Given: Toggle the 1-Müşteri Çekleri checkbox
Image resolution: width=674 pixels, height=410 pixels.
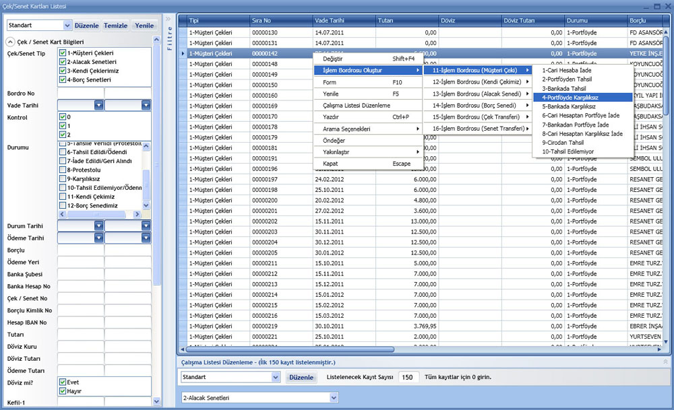Looking at the screenshot, I should [x=63, y=53].
